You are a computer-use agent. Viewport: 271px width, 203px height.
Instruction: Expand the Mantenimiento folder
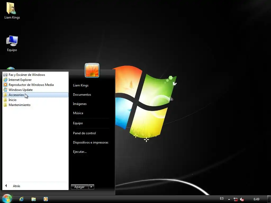(35, 105)
